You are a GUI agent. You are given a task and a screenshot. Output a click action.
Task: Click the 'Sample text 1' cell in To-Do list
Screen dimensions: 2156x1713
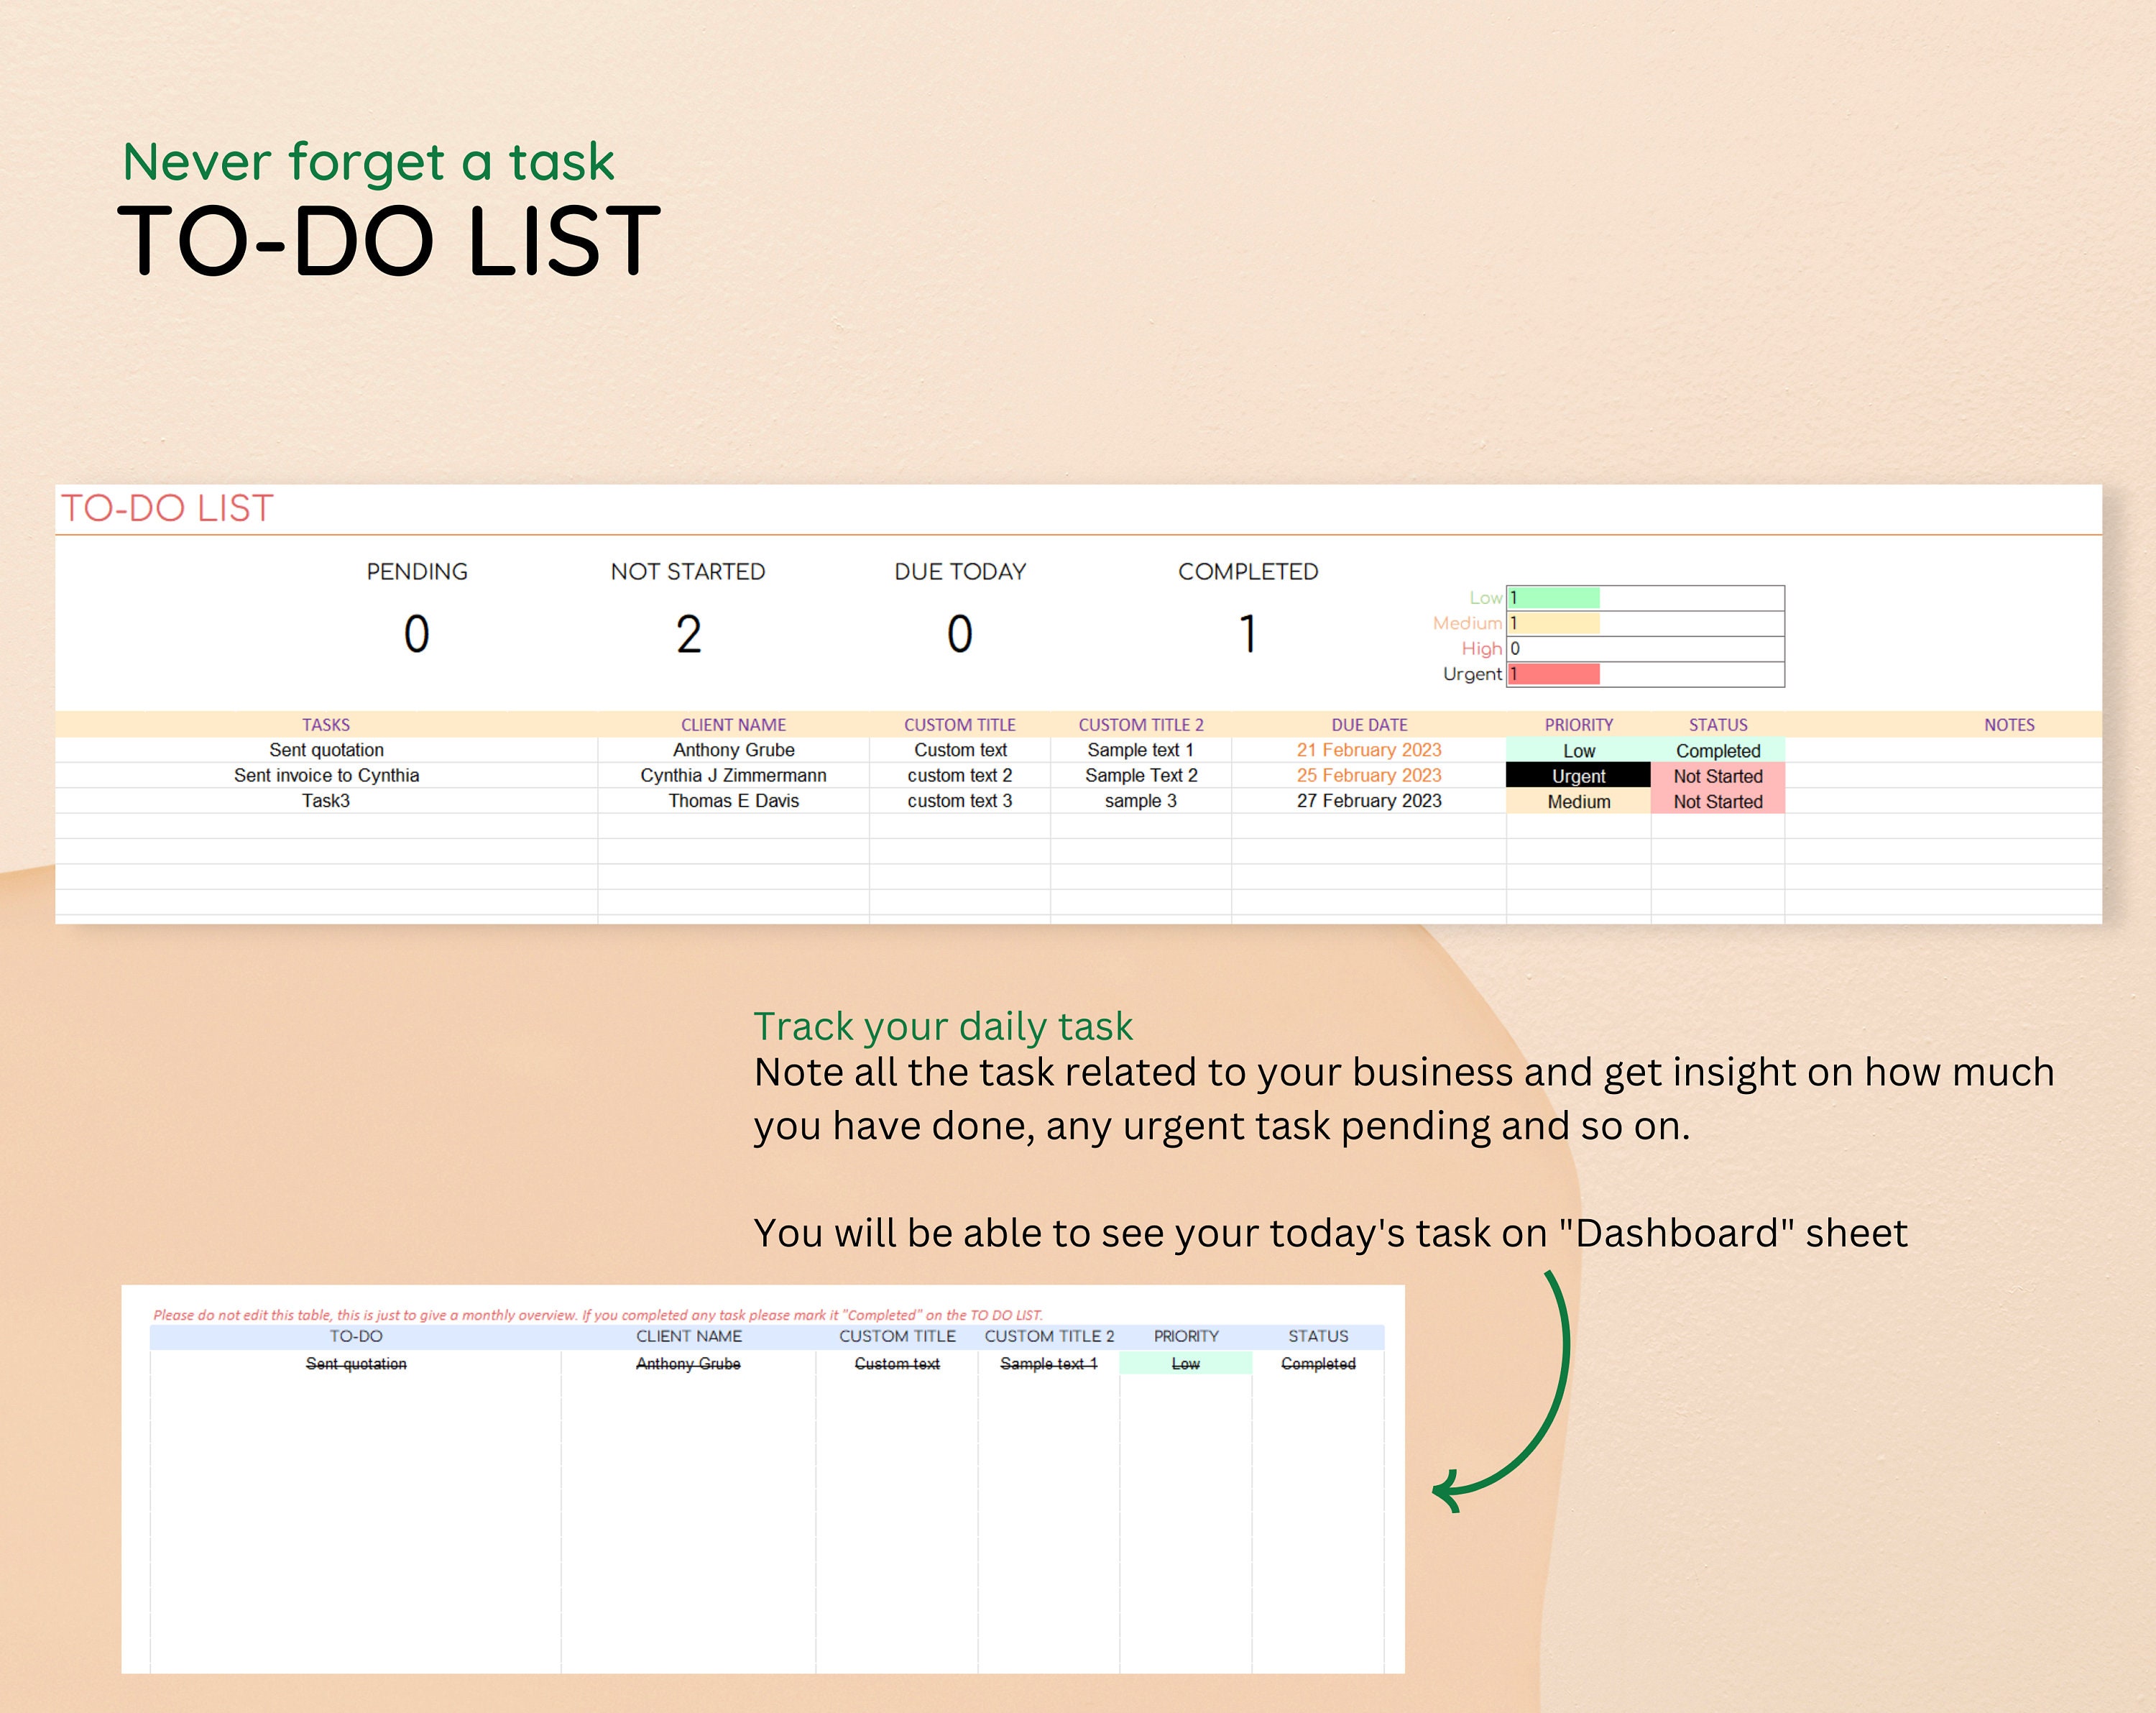click(1141, 750)
